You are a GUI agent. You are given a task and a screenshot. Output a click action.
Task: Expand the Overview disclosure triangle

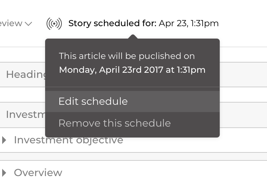(4, 172)
